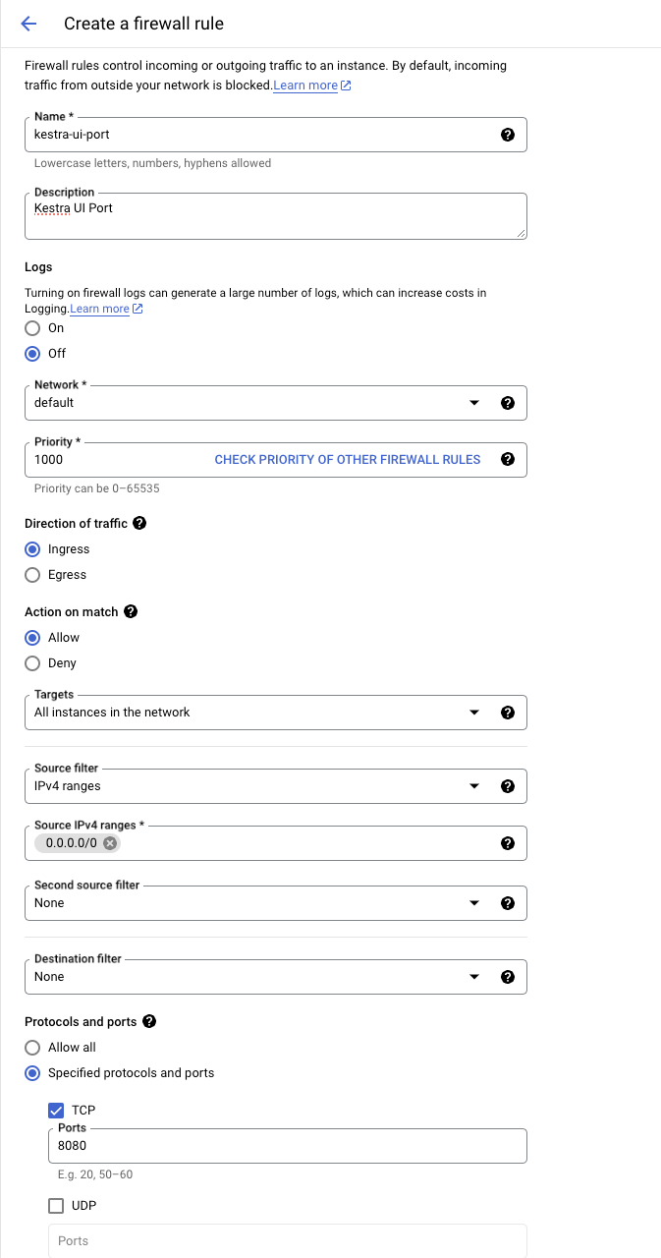Open help for the Targets dropdown
The image size is (661, 1258).
pyautogui.click(x=508, y=712)
